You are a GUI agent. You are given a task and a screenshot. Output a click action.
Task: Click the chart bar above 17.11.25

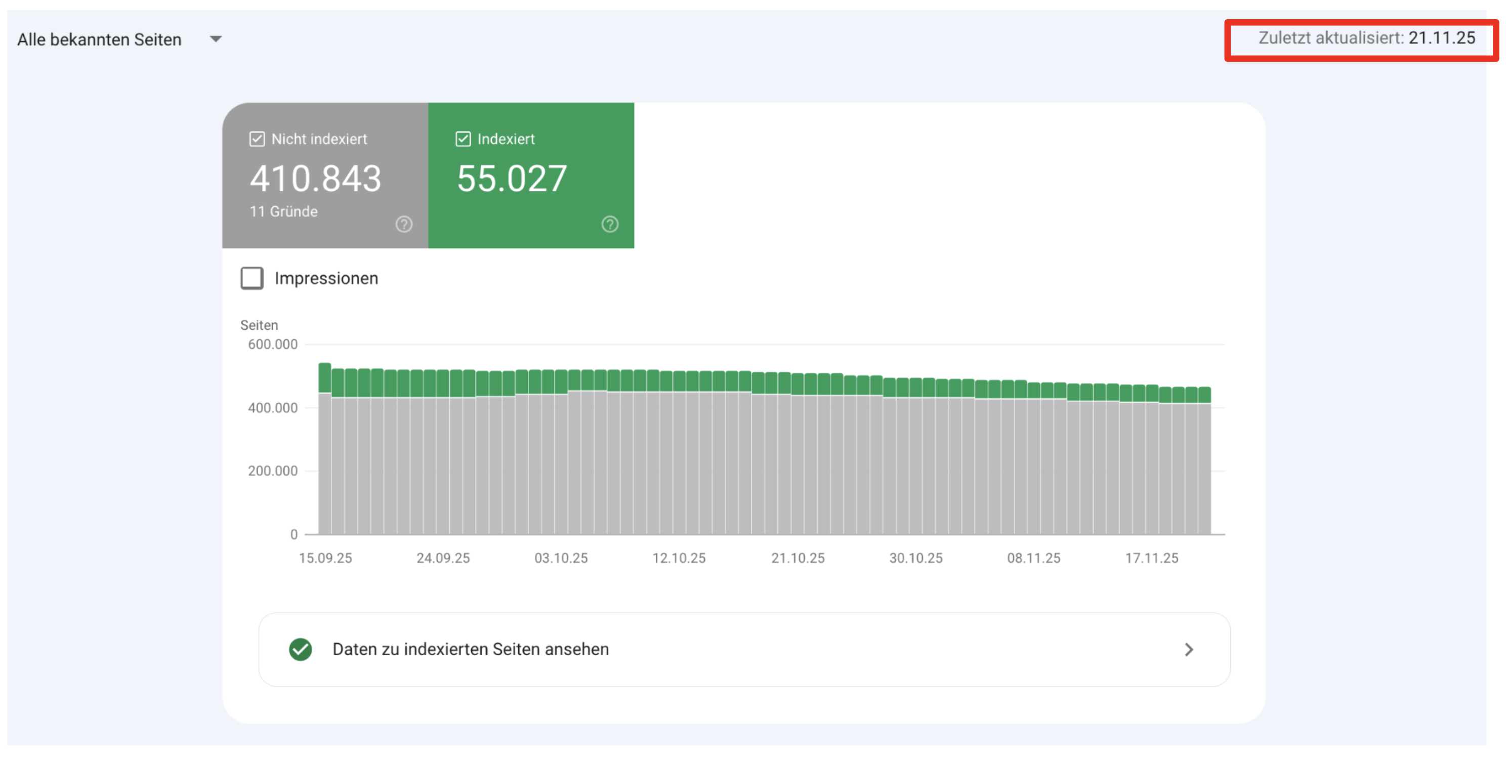1152,456
